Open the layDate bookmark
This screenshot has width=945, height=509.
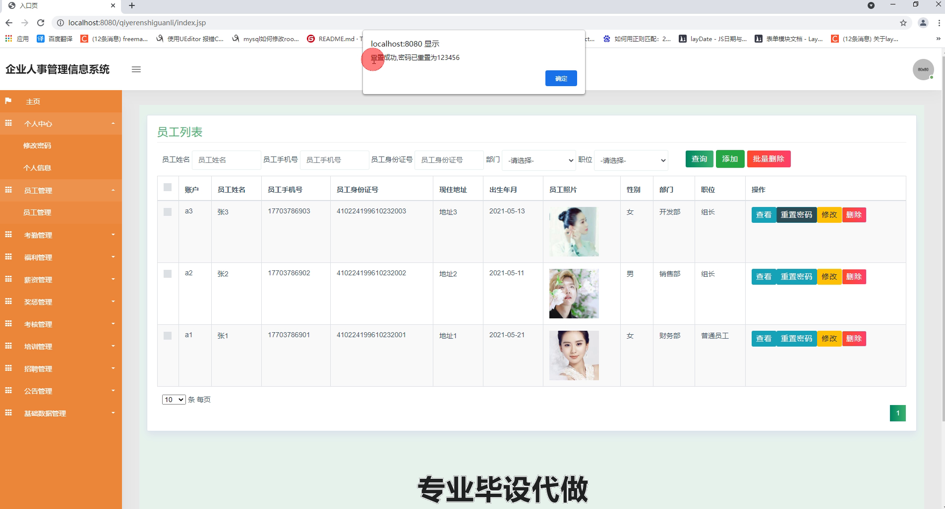coord(713,39)
